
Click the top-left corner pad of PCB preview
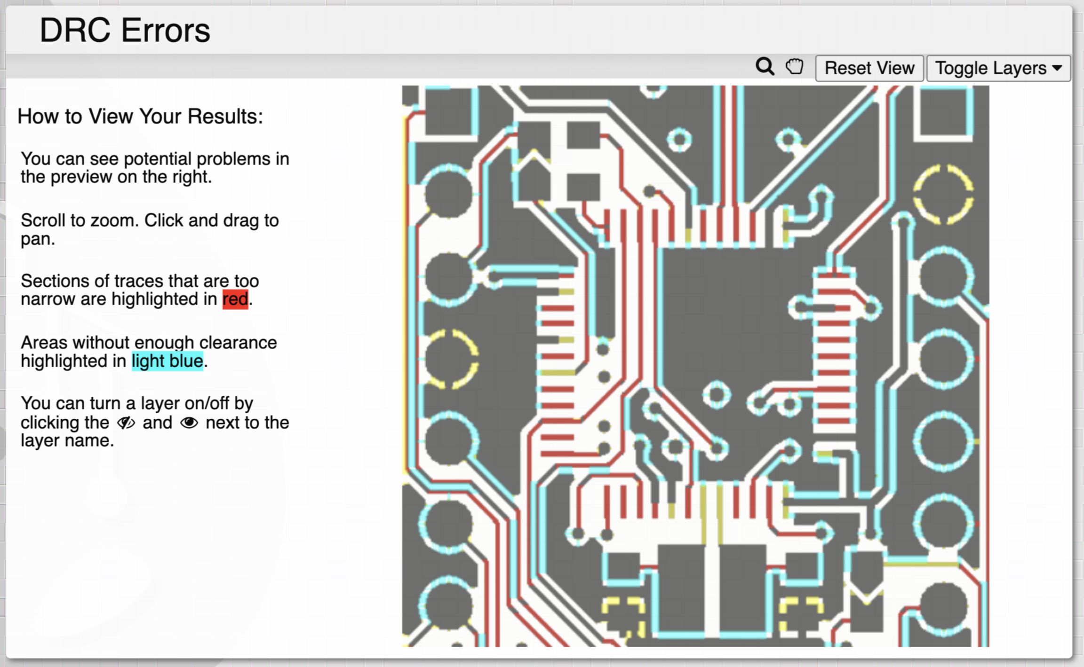449,111
